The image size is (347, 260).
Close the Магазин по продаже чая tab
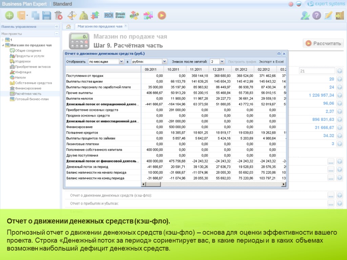[126, 26]
